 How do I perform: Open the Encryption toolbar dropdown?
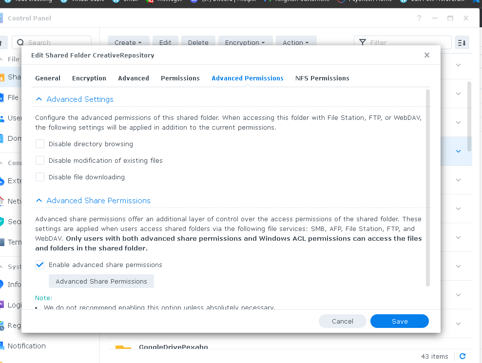245,42
